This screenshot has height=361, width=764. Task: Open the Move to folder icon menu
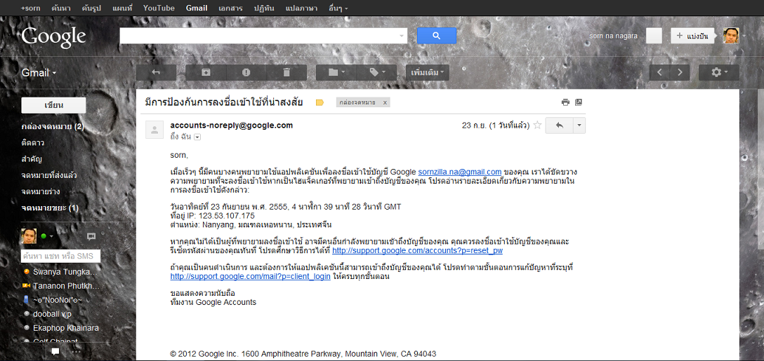coord(336,72)
